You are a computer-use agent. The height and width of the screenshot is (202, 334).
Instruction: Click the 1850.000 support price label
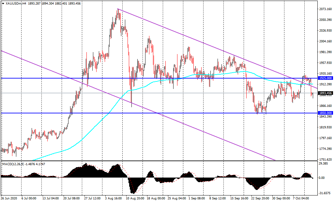(325, 113)
